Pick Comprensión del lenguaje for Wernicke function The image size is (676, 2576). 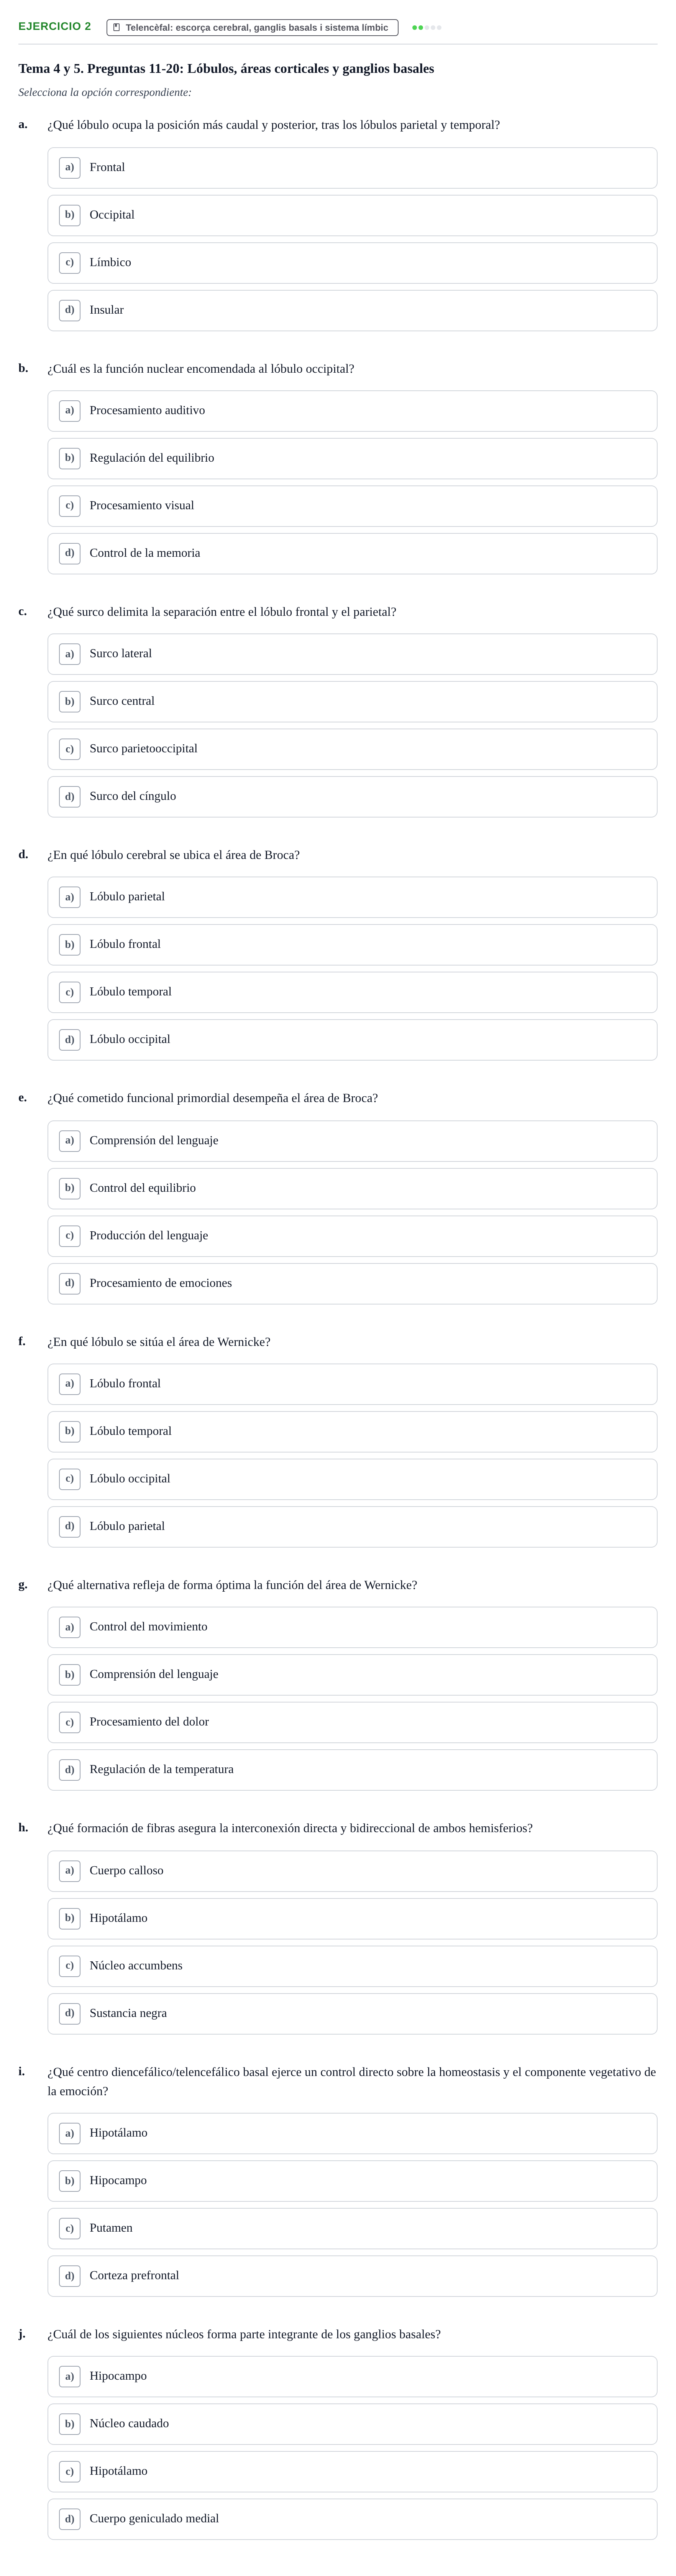352,1674
